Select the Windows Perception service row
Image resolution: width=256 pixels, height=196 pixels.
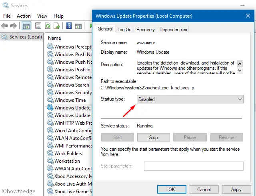(x=70, y=46)
